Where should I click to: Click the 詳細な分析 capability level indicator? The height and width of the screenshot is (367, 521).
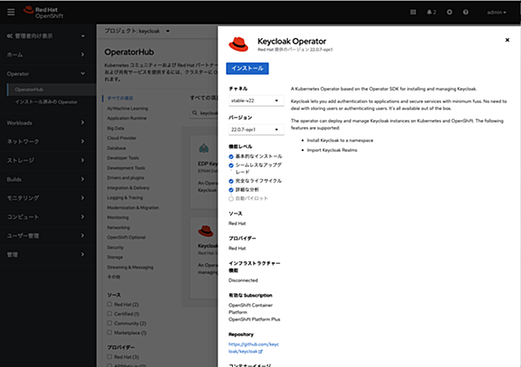231,190
